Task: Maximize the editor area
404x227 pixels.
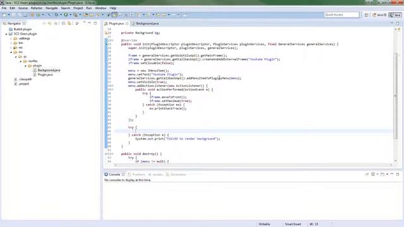Action: (x=398, y=23)
